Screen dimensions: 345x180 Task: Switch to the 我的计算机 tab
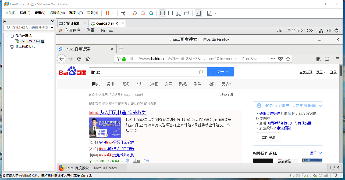(x=72, y=24)
